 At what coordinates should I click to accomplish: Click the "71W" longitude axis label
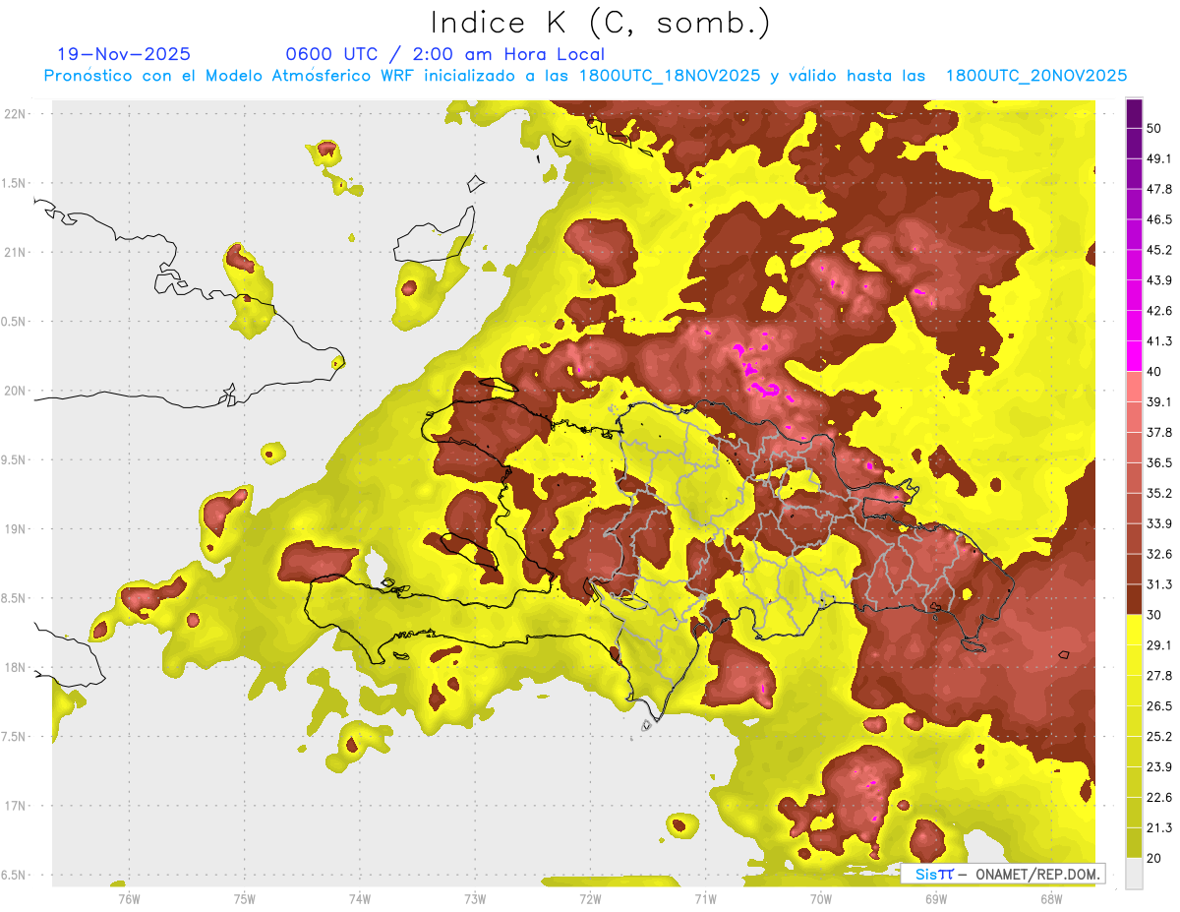[705, 899]
